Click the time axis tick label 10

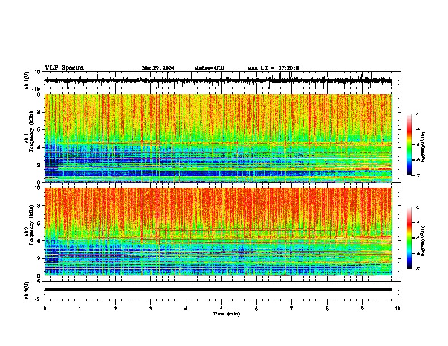pyautogui.click(x=398, y=309)
